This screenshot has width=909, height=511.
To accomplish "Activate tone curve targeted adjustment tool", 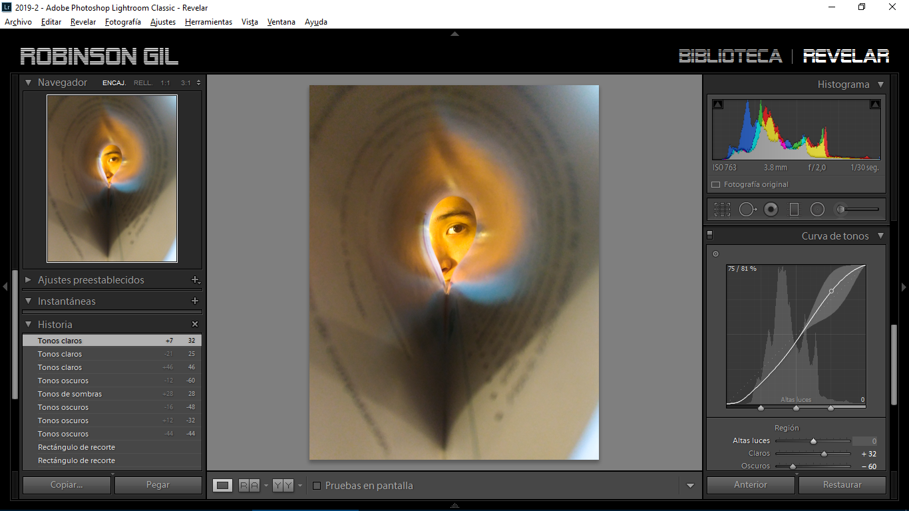I will coord(715,254).
